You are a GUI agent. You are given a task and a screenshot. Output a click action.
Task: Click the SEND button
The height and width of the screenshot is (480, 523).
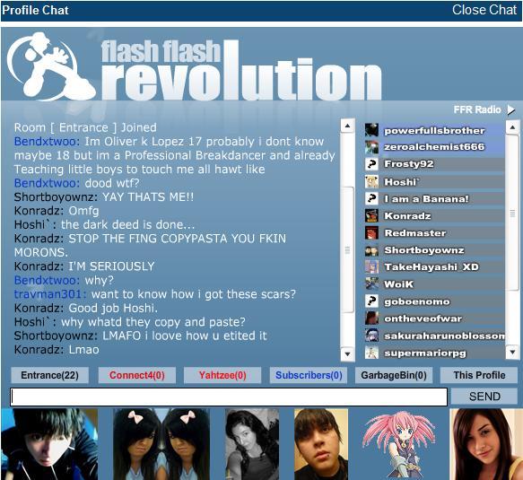pyautogui.click(x=484, y=397)
